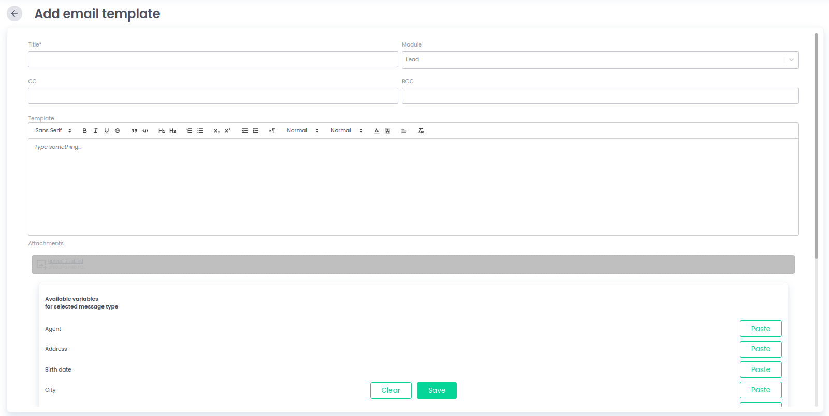Clear text formatting in editor
Viewport: 829px width, 416px height.
(421, 131)
